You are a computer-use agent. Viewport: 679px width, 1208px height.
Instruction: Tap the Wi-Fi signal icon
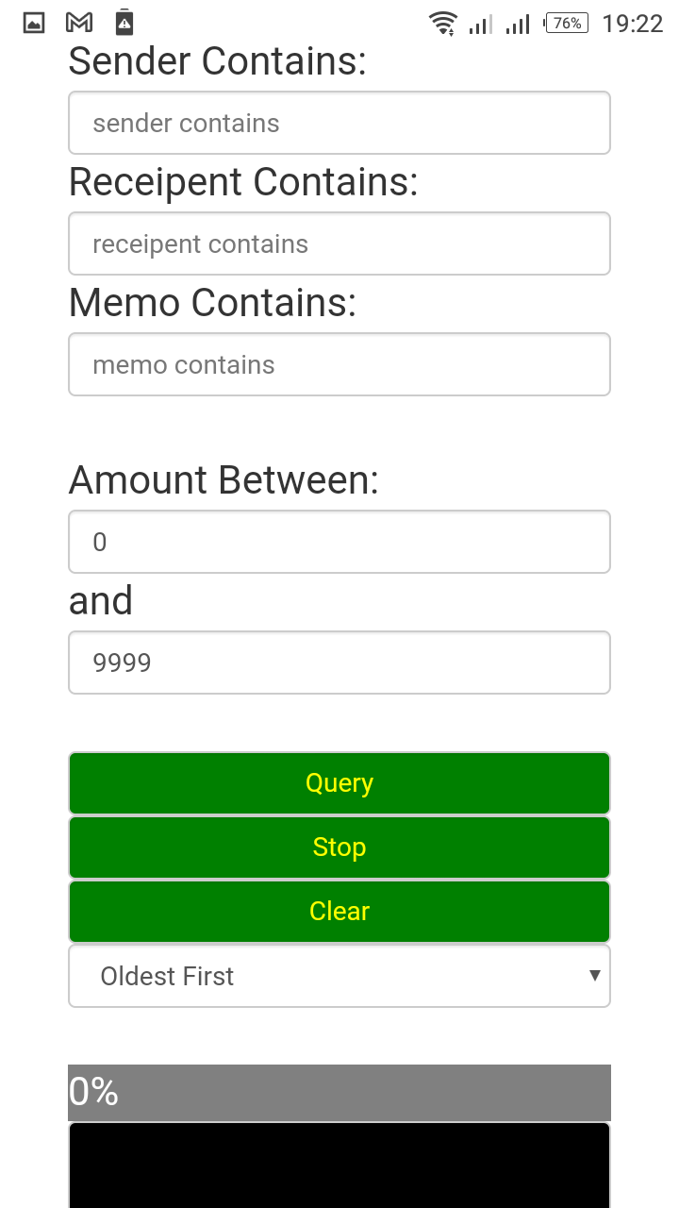(442, 24)
